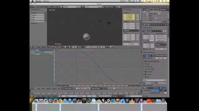The height and width of the screenshot is (111, 199).
Task: Click the timeline play button
Action: point(106,96)
